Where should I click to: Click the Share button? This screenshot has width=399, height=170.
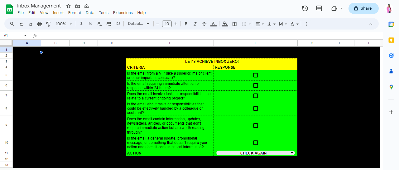[363, 8]
